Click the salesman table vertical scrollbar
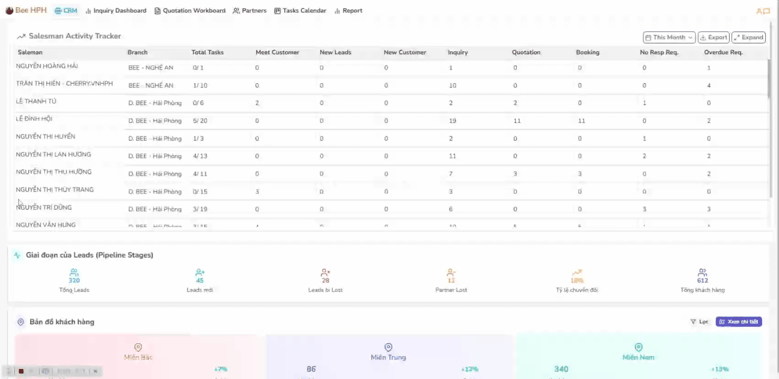 point(769,78)
